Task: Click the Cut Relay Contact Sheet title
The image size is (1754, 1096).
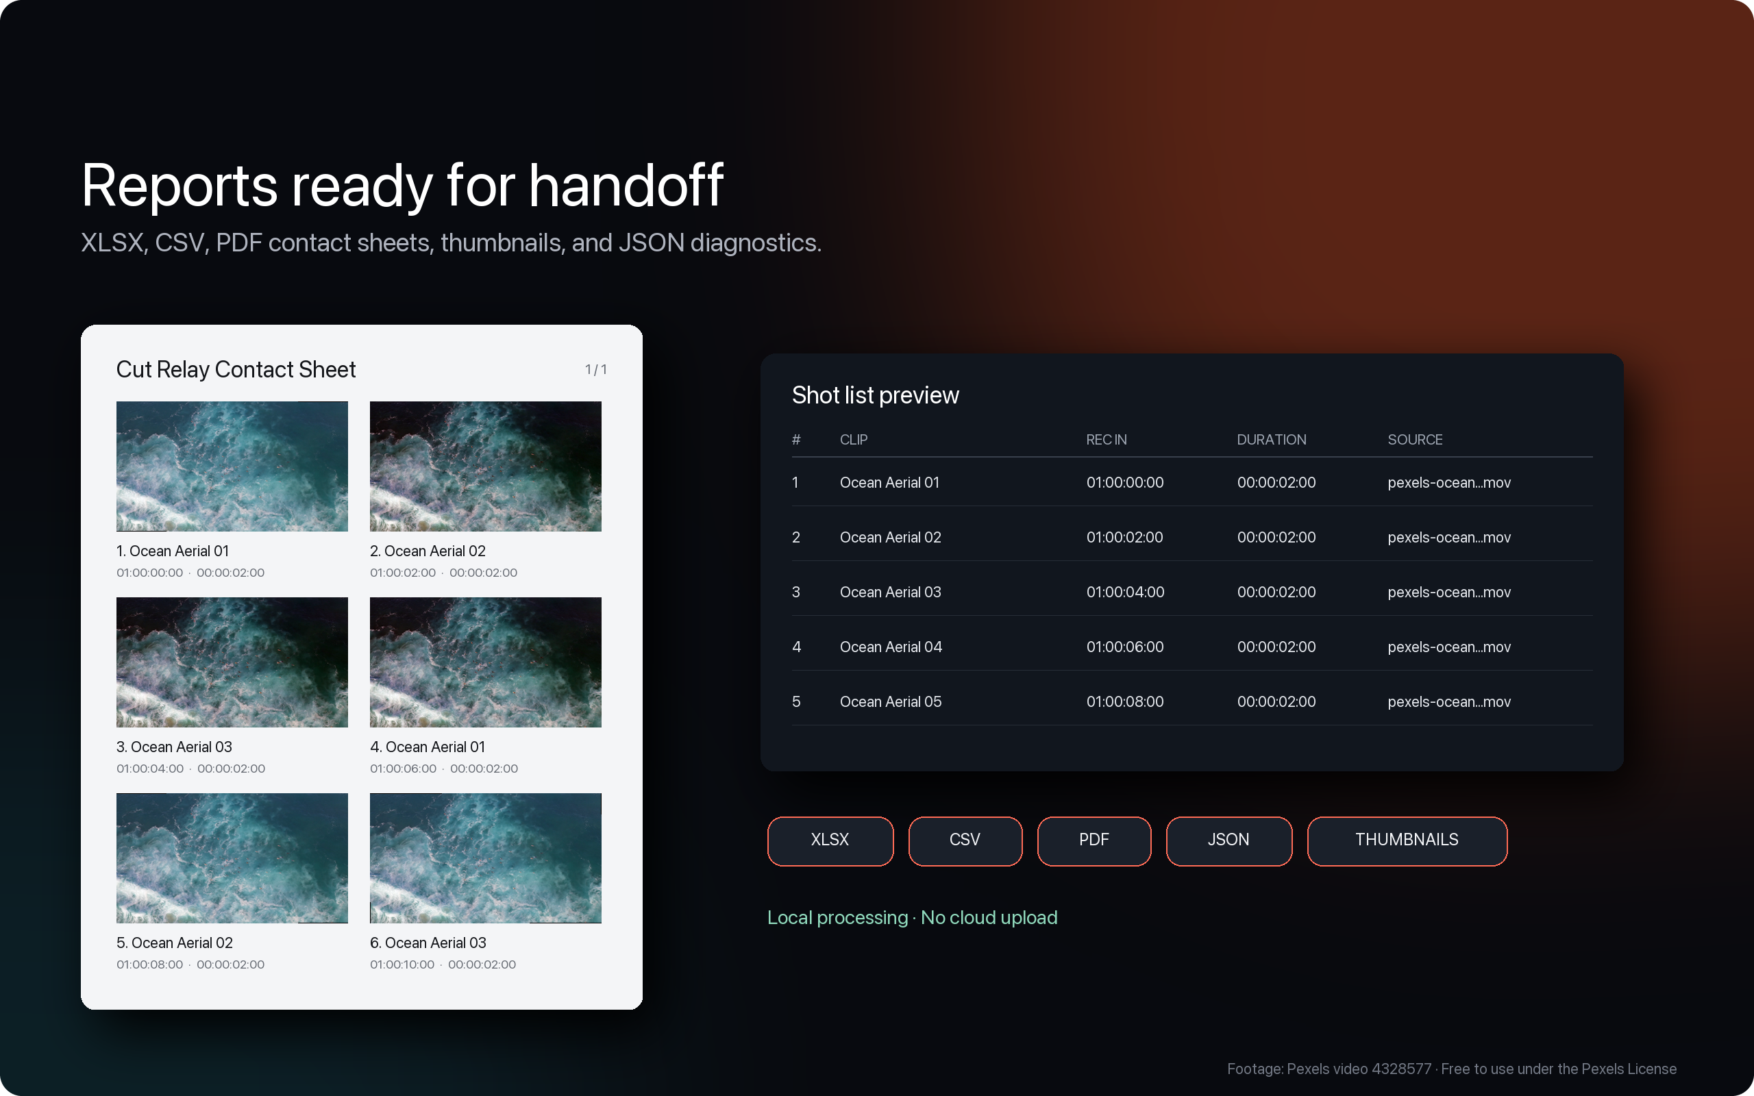Action: (x=236, y=370)
